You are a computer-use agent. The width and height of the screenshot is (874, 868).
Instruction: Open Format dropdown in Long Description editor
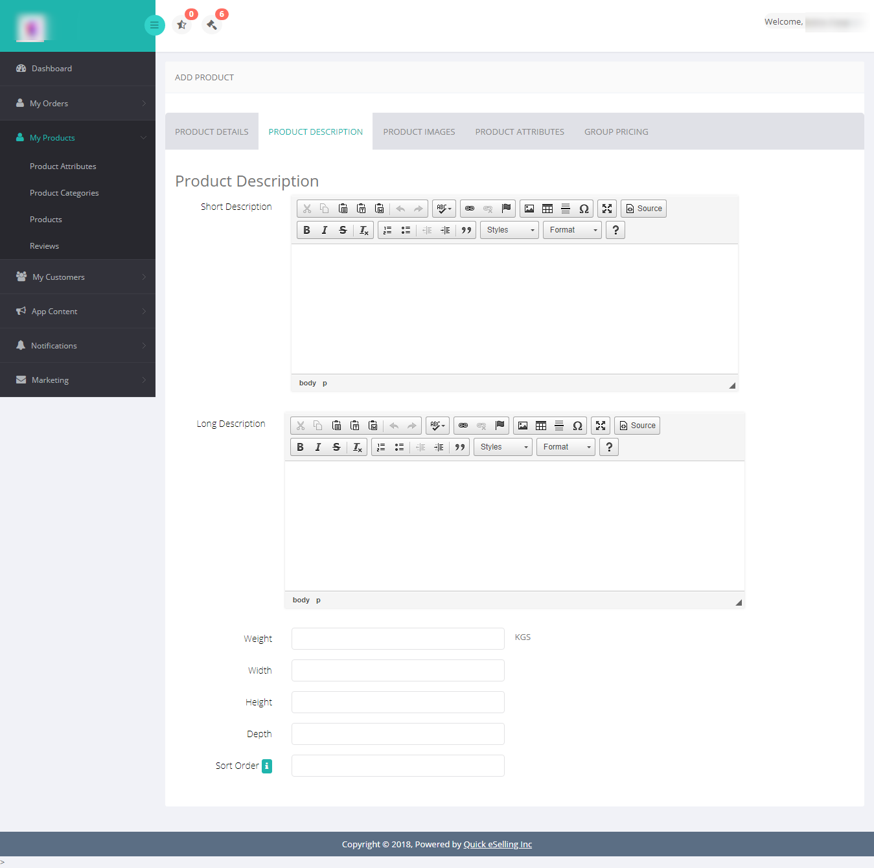tap(566, 447)
